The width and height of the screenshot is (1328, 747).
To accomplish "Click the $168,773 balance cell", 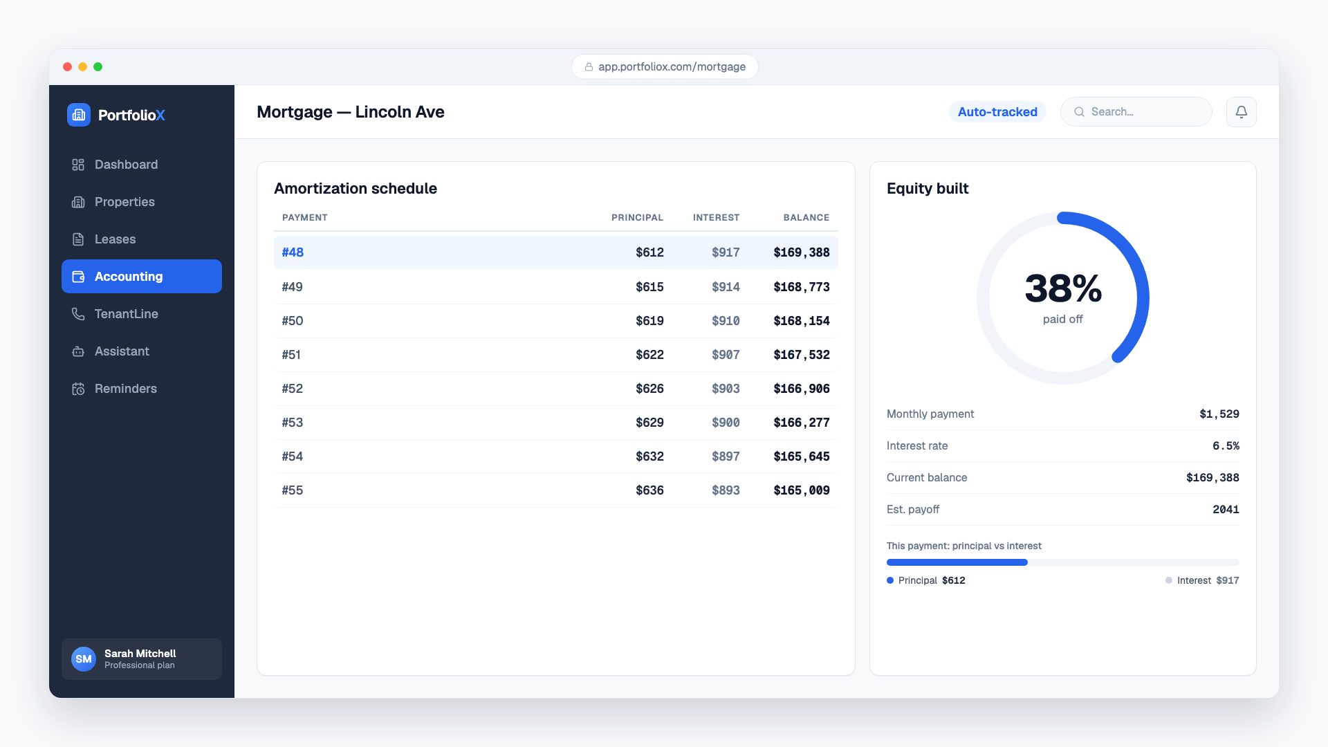I will coord(802,286).
